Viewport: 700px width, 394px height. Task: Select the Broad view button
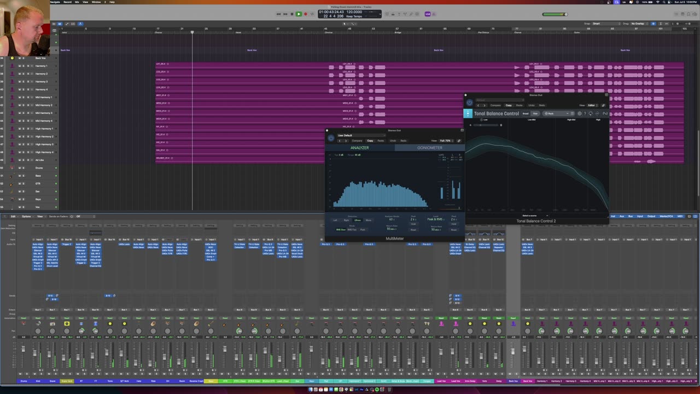526,114
